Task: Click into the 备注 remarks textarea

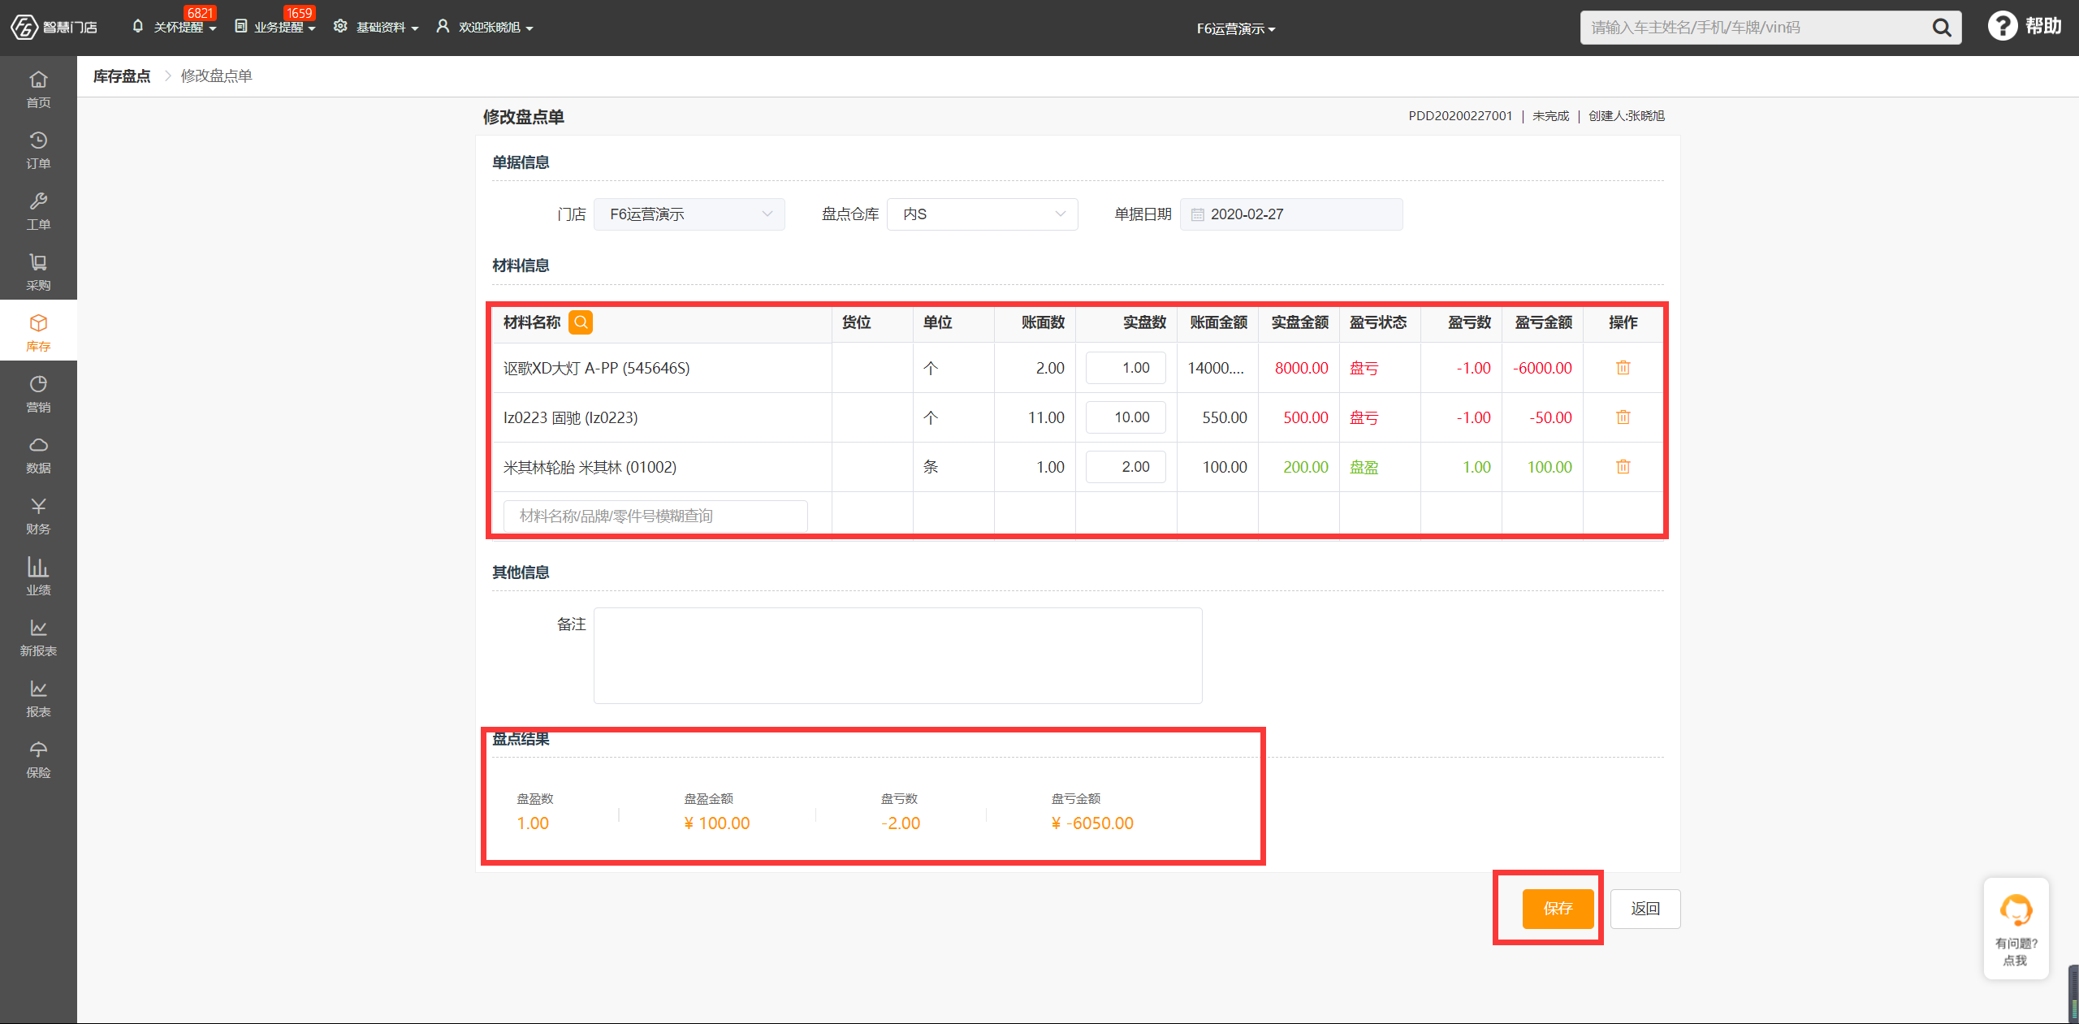Action: [897, 655]
